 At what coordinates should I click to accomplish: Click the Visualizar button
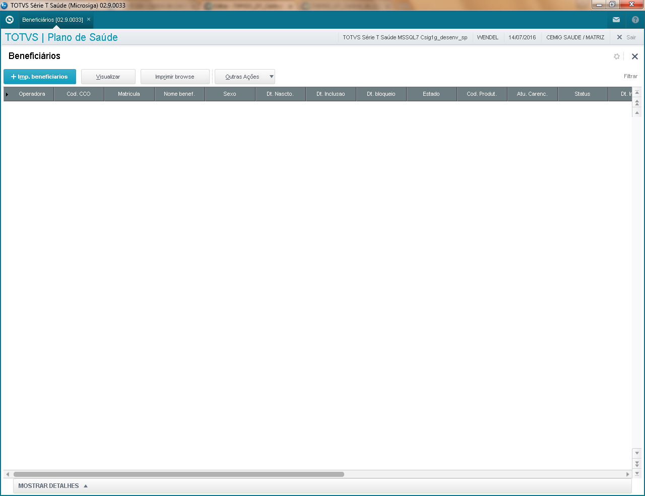tap(108, 77)
